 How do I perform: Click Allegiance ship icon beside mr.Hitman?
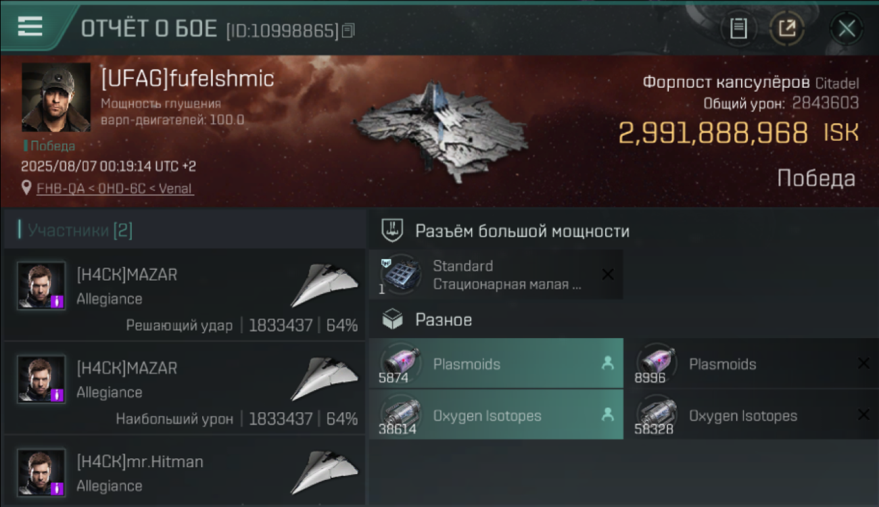pyautogui.click(x=325, y=473)
